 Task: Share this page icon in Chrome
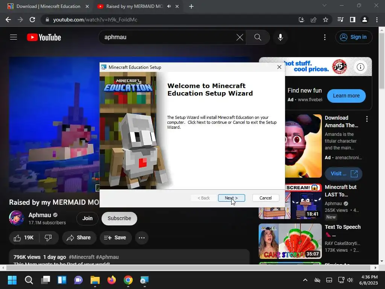coord(314,20)
